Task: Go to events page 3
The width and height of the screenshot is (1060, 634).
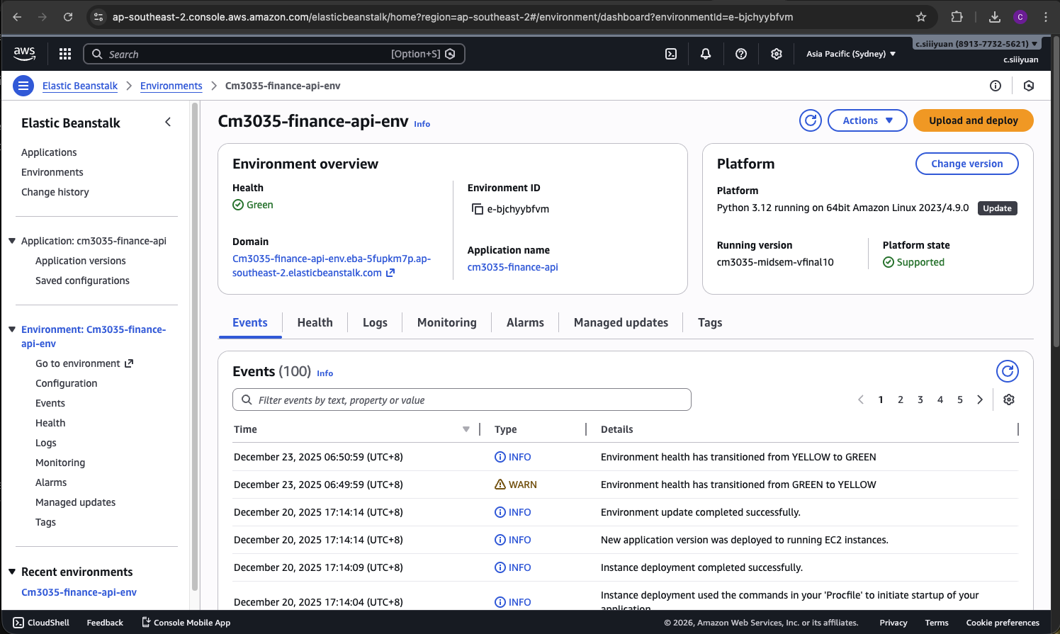Action: pos(920,400)
